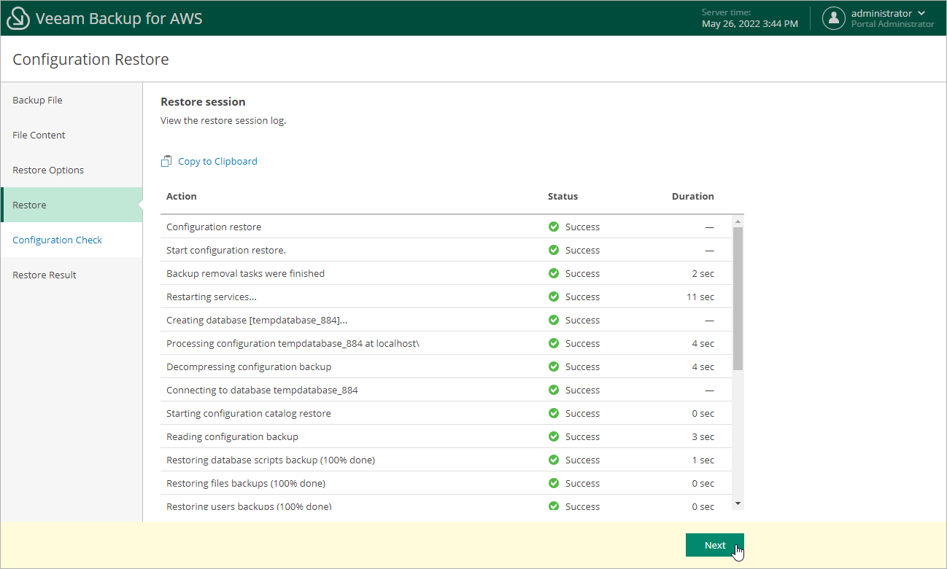Expand the administrator account dropdown chevron

[921, 13]
